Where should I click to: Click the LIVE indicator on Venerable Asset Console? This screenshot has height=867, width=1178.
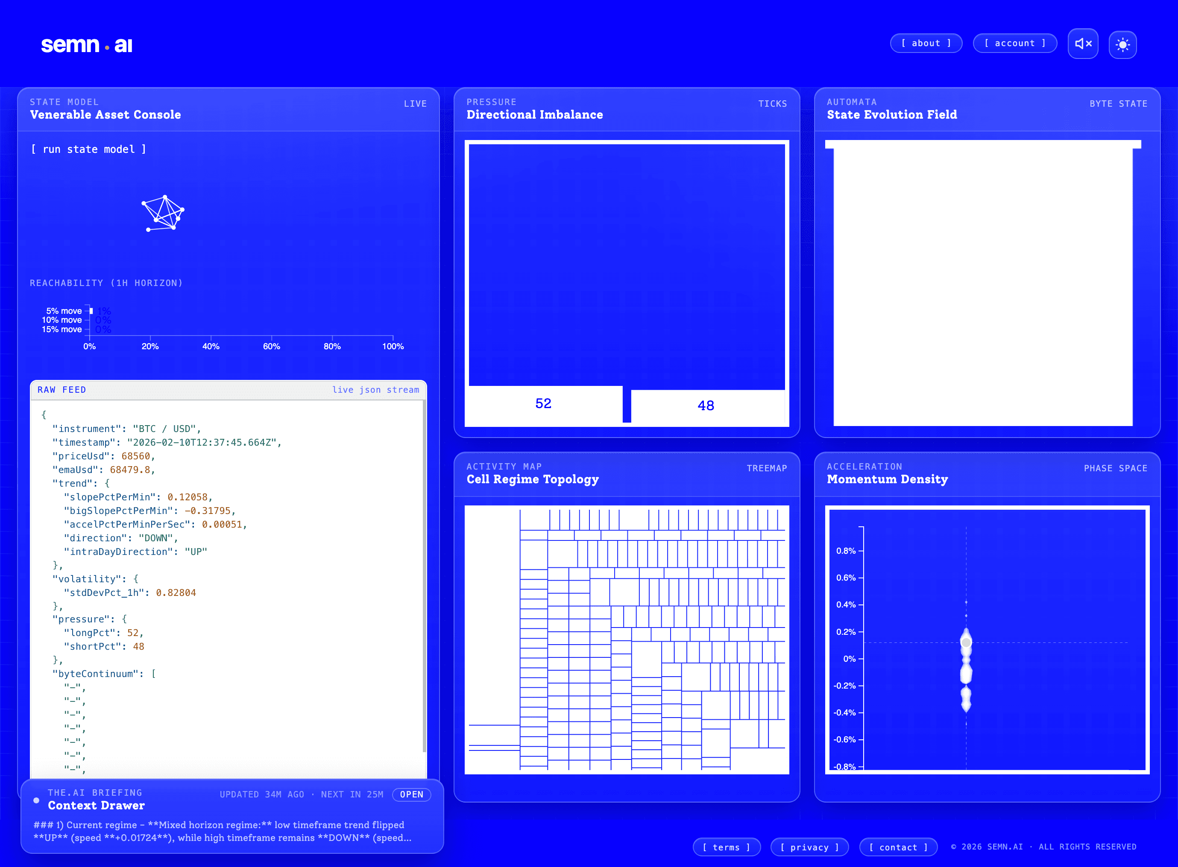tap(415, 103)
